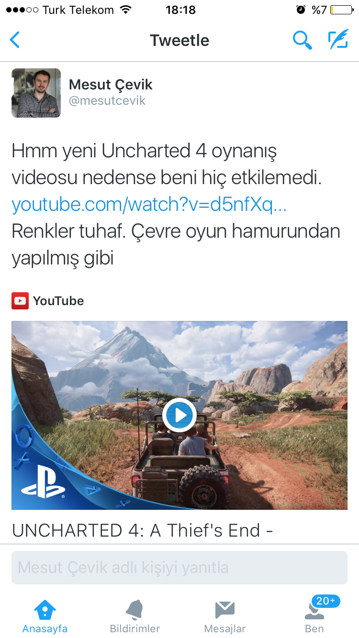Tap the red YouTube logo icon
The width and height of the screenshot is (359, 638).
tap(20, 301)
